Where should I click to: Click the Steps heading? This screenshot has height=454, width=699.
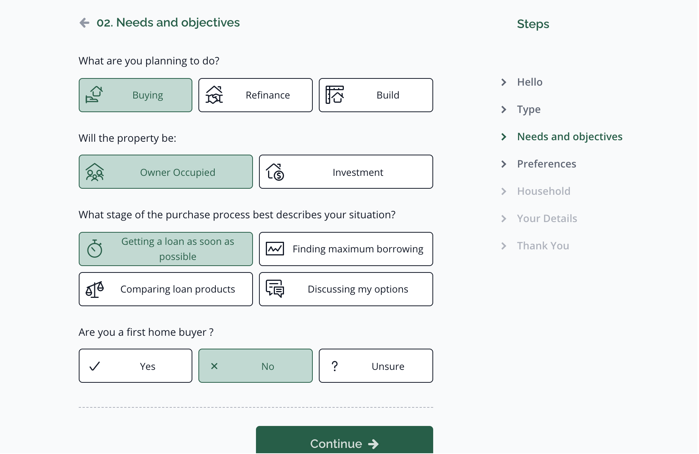coord(533,24)
